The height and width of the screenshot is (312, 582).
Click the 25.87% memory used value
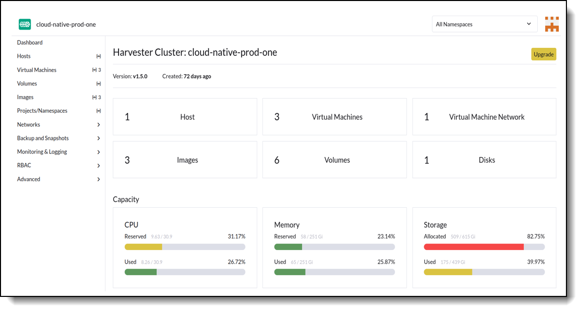[386, 262]
